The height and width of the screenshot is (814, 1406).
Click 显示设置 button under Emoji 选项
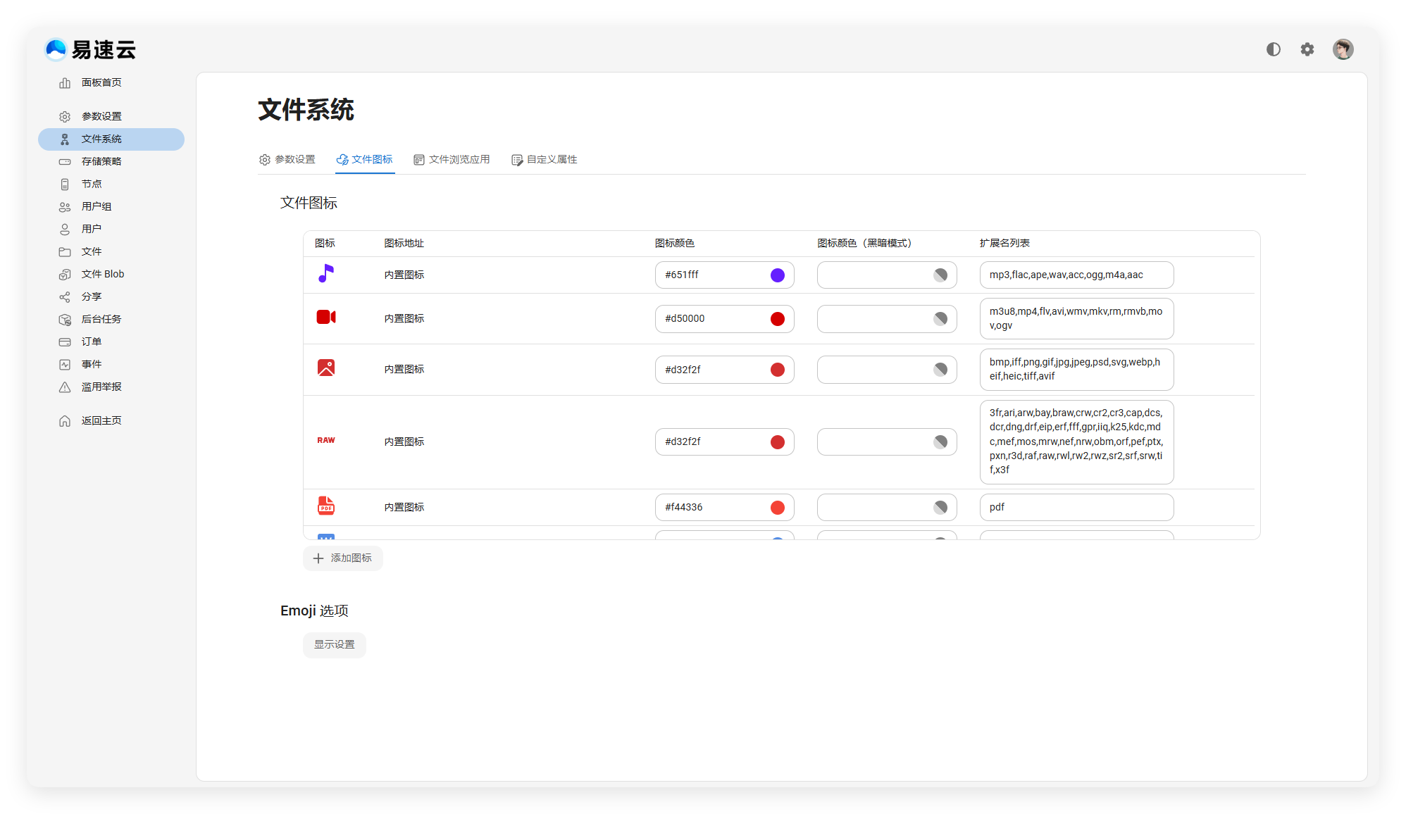point(335,645)
